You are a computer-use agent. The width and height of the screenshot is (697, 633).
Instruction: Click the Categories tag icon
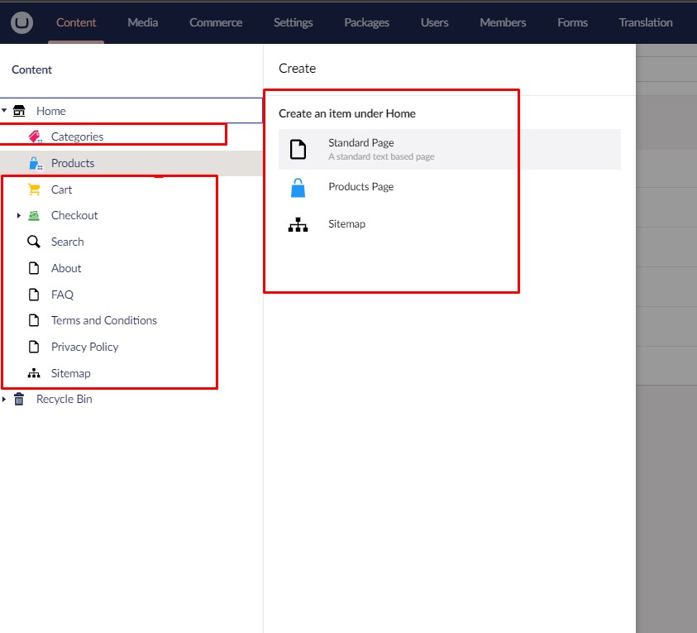click(34, 137)
